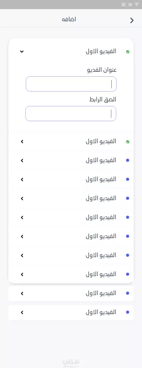The image size is (142, 368).
Task: Expand the first separate card below the large card
Action: (71, 293)
